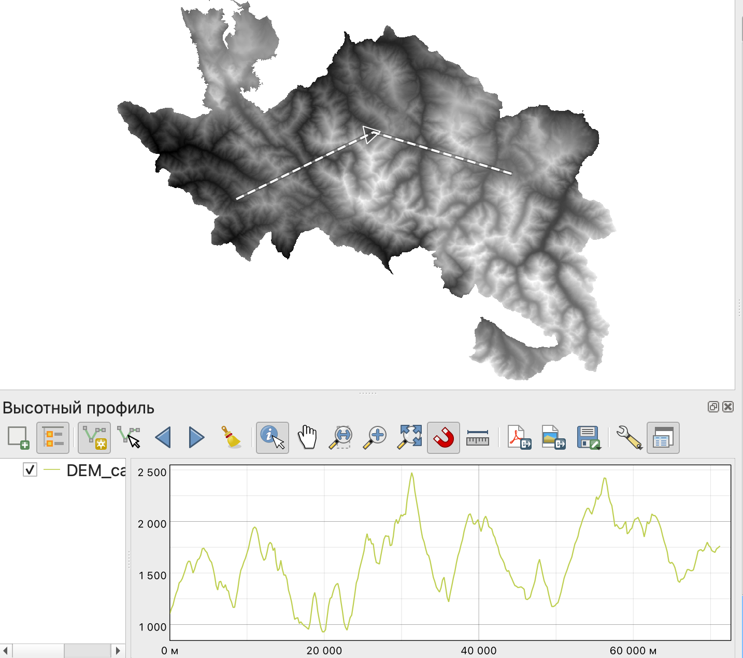Activate the Capture Curve drawing tool

coord(94,438)
